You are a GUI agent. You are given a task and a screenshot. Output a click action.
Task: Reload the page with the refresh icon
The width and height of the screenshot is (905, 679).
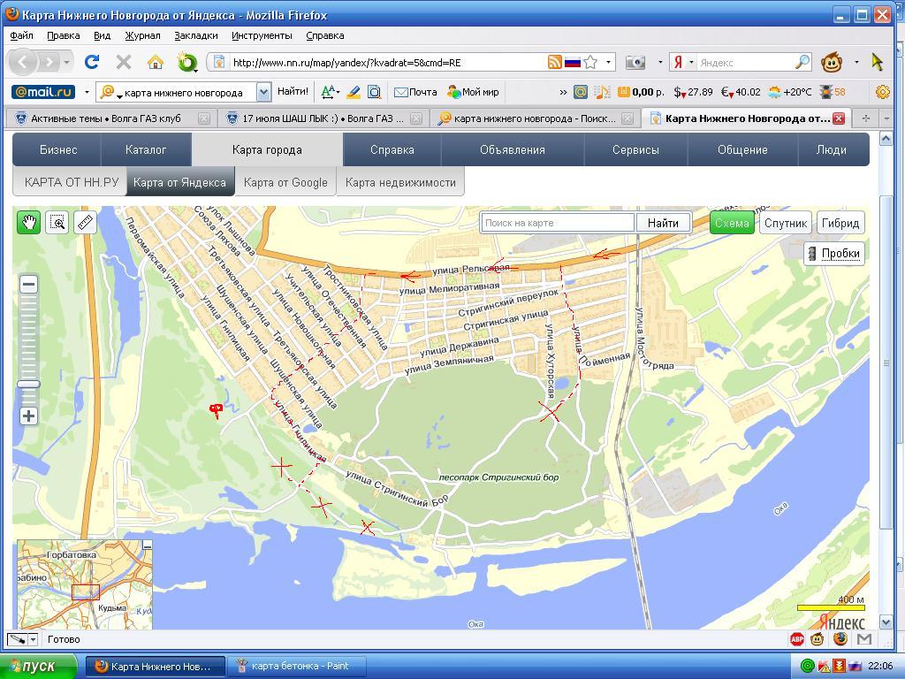coord(91,62)
